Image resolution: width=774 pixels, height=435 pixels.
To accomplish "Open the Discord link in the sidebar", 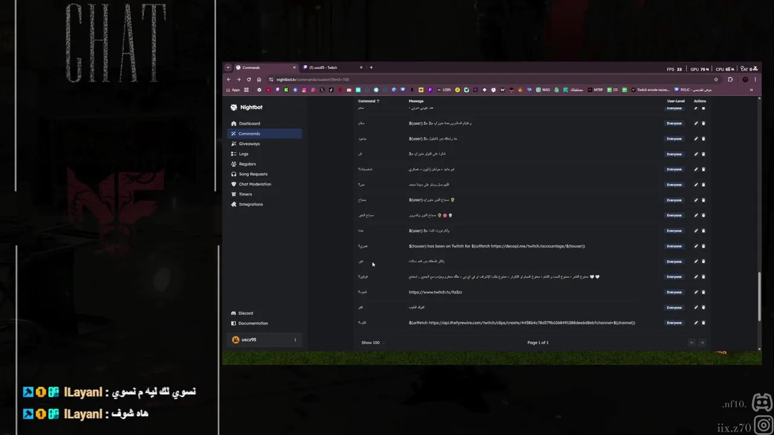I will point(242,313).
